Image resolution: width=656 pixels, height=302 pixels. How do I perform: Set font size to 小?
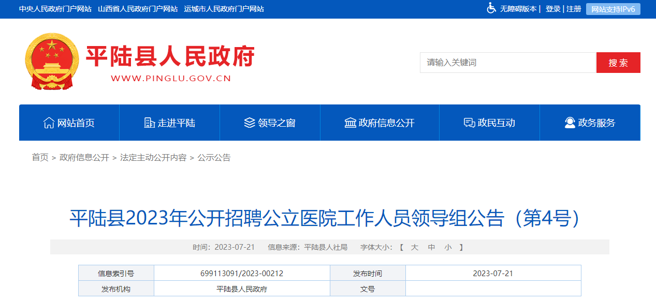(x=448, y=247)
